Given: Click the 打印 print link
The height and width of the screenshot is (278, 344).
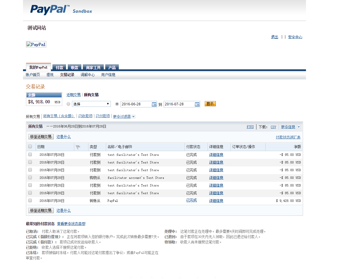Looking at the screenshot, I should point(250,127).
